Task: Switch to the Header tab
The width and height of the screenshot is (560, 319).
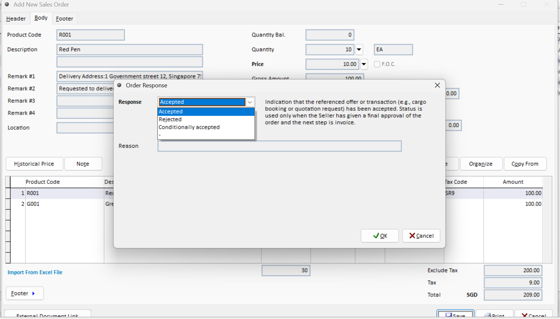Action: point(16,19)
